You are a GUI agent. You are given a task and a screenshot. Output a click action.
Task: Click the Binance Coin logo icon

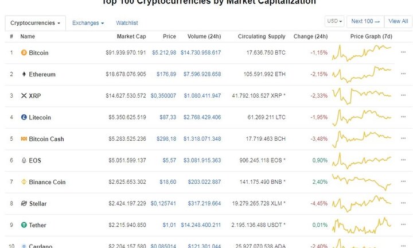[x=24, y=182]
